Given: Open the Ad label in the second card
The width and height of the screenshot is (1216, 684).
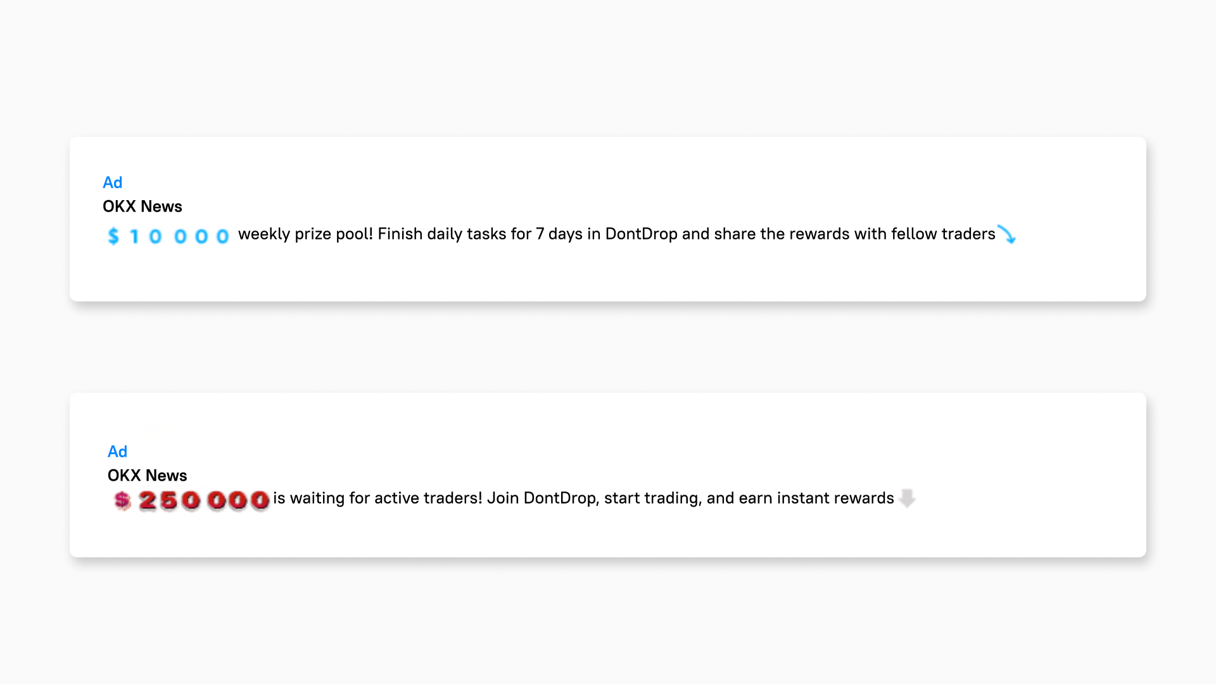Looking at the screenshot, I should tap(117, 452).
